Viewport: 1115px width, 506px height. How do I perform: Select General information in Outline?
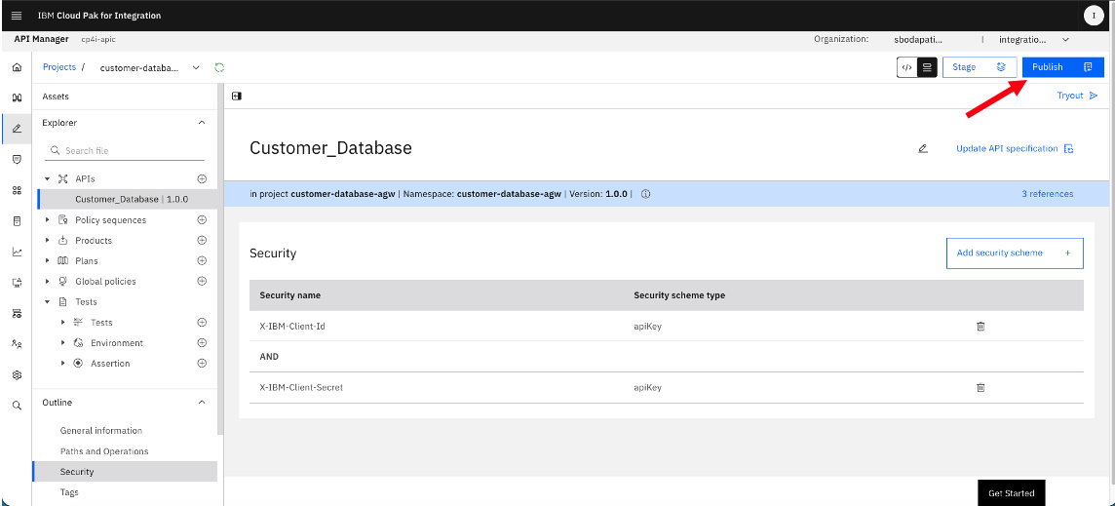101,431
